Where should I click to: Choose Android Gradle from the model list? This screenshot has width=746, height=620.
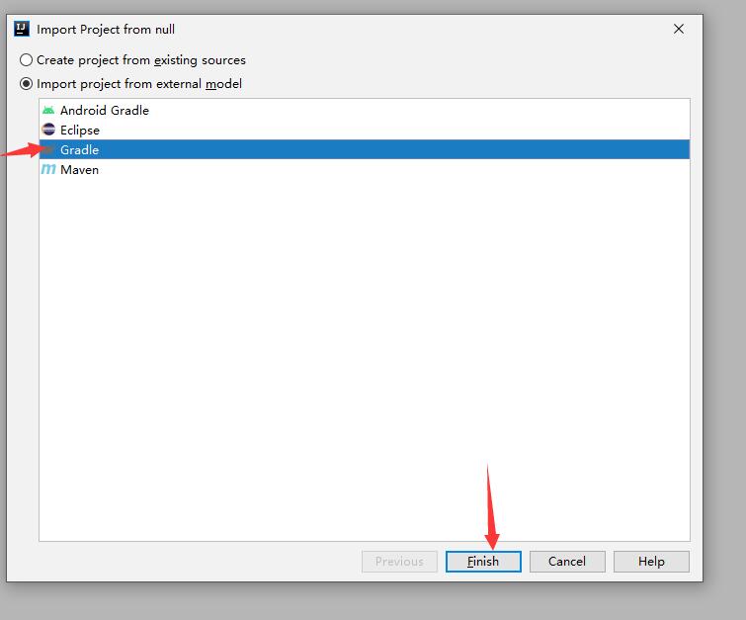[x=365, y=110]
